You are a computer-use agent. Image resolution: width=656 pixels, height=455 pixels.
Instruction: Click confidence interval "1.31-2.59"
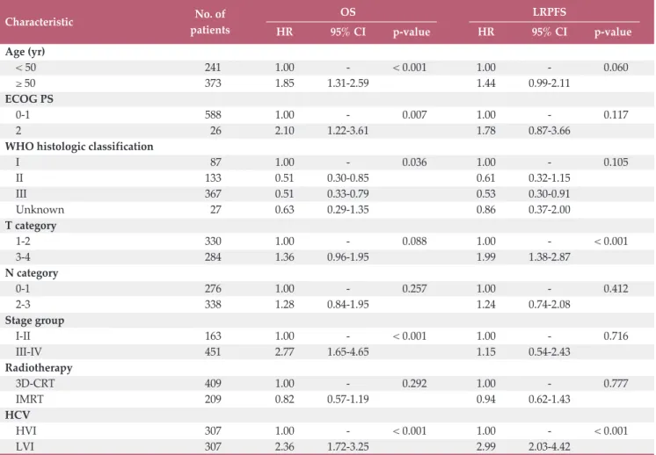(x=348, y=83)
